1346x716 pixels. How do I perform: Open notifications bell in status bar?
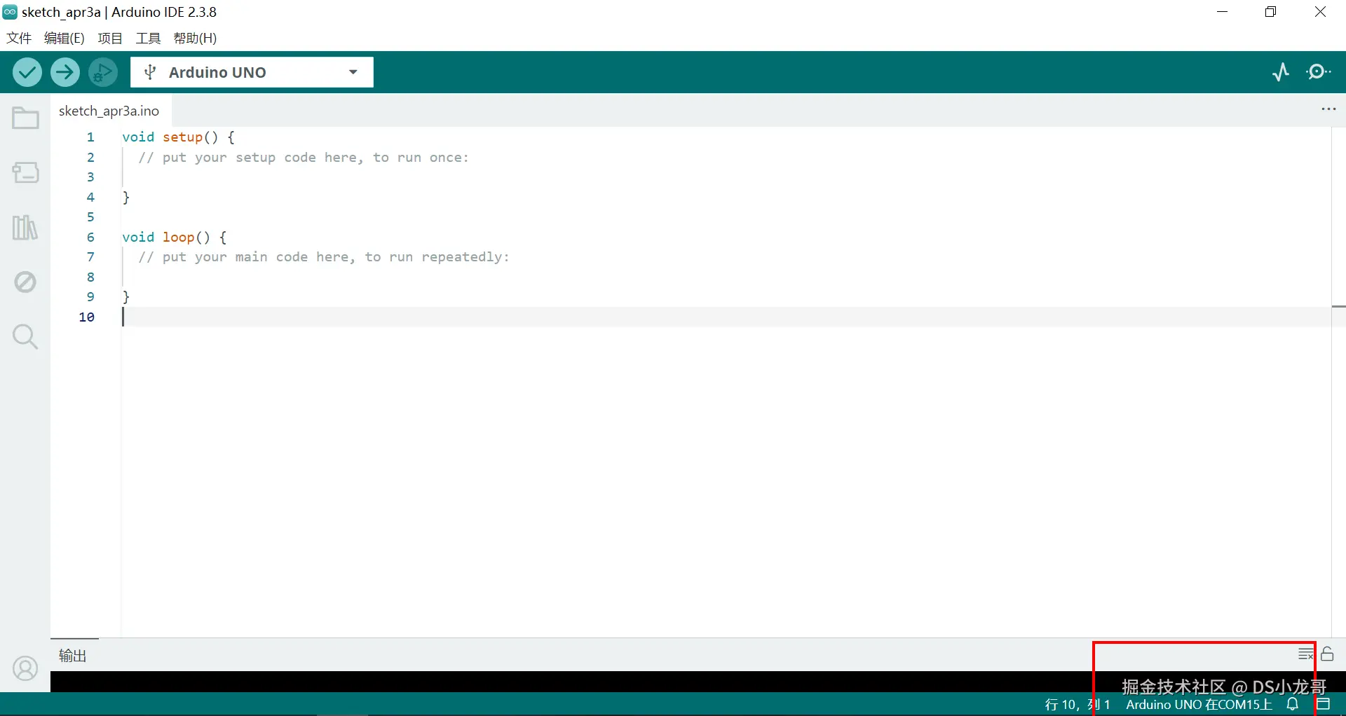point(1293,704)
